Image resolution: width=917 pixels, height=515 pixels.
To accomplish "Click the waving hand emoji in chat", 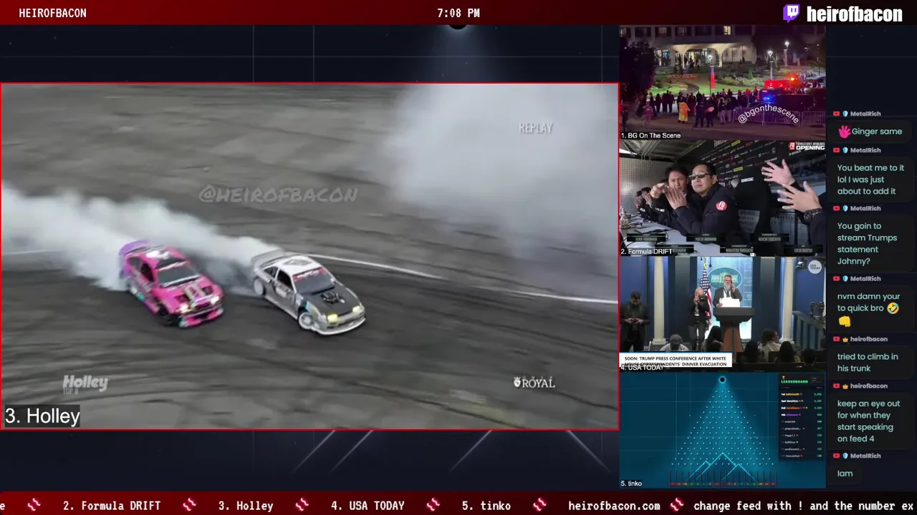I will coord(845,132).
